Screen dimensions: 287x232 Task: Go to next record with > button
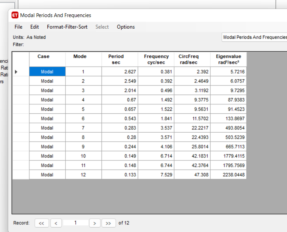95,223
